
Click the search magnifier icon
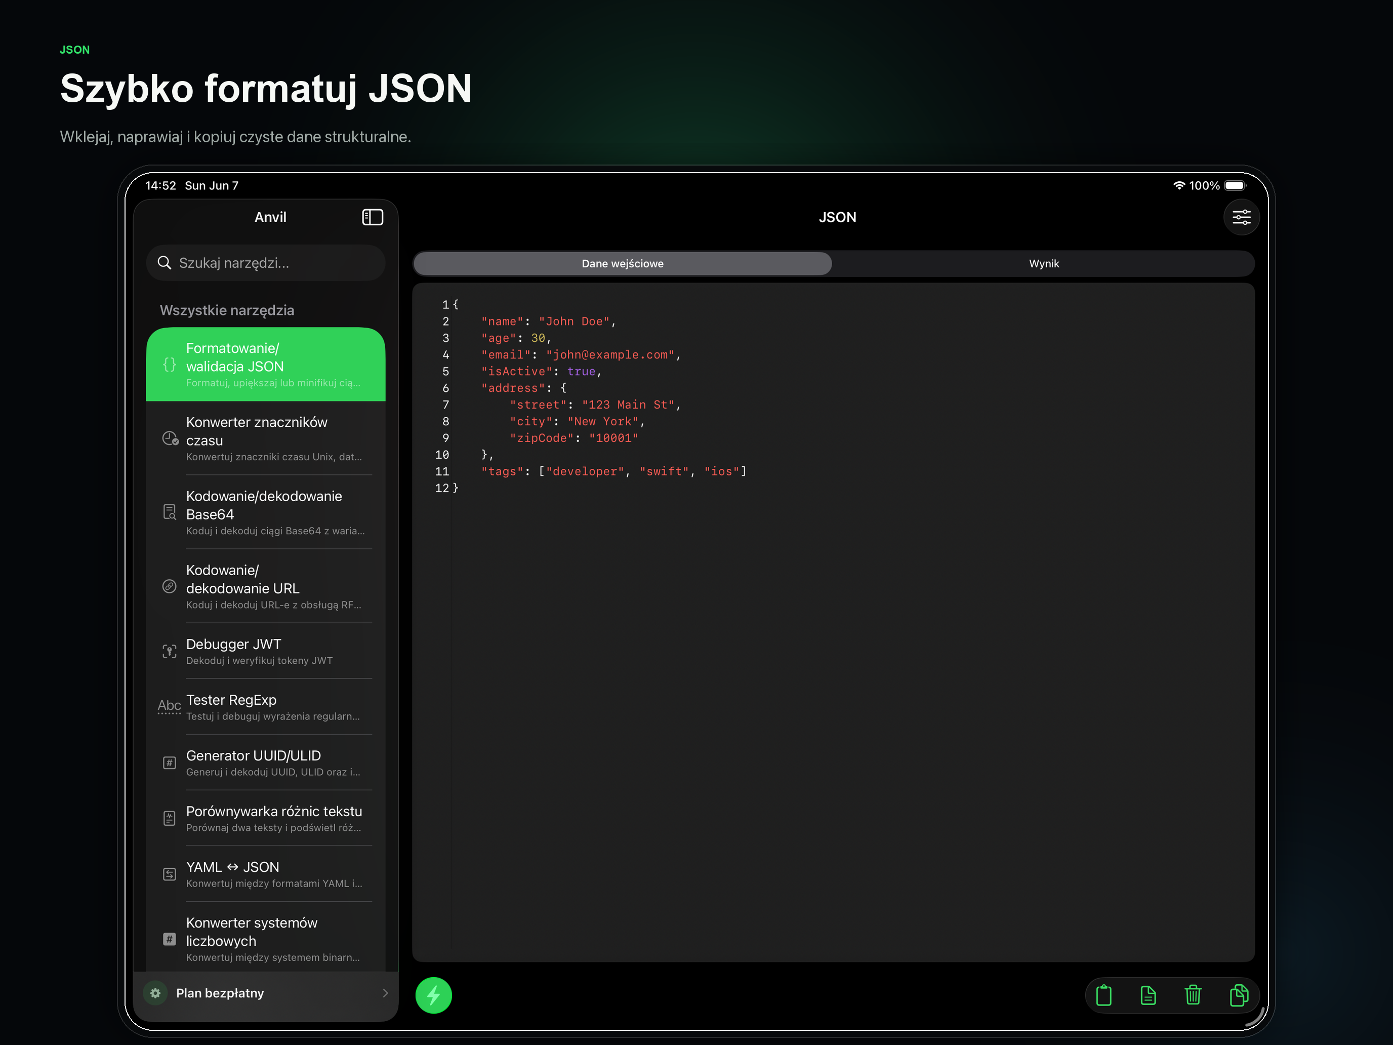(165, 263)
